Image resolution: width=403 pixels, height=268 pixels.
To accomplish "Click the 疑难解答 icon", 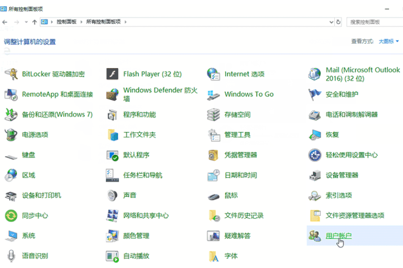I will click(x=213, y=236).
